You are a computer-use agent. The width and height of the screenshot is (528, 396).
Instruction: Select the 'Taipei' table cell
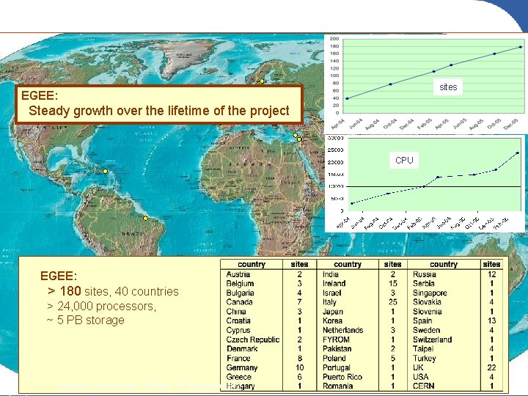(423, 348)
